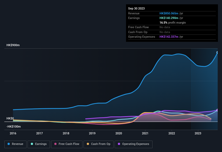Viewport: 222px width, 152px height.
Task: Click the HK$140.290m earnings value
Action: coord(169,18)
